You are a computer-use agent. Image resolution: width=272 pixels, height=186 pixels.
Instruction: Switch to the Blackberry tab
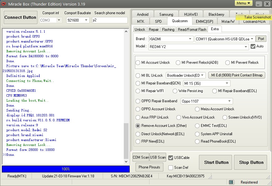(216, 14)
